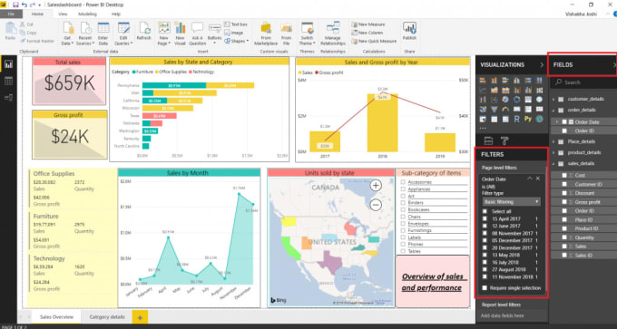Select the Python visual icon
The width and height of the screenshot is (617, 329).
pyautogui.click(x=528, y=119)
